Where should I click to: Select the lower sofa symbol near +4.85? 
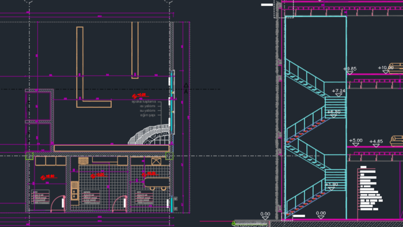click(x=397, y=141)
